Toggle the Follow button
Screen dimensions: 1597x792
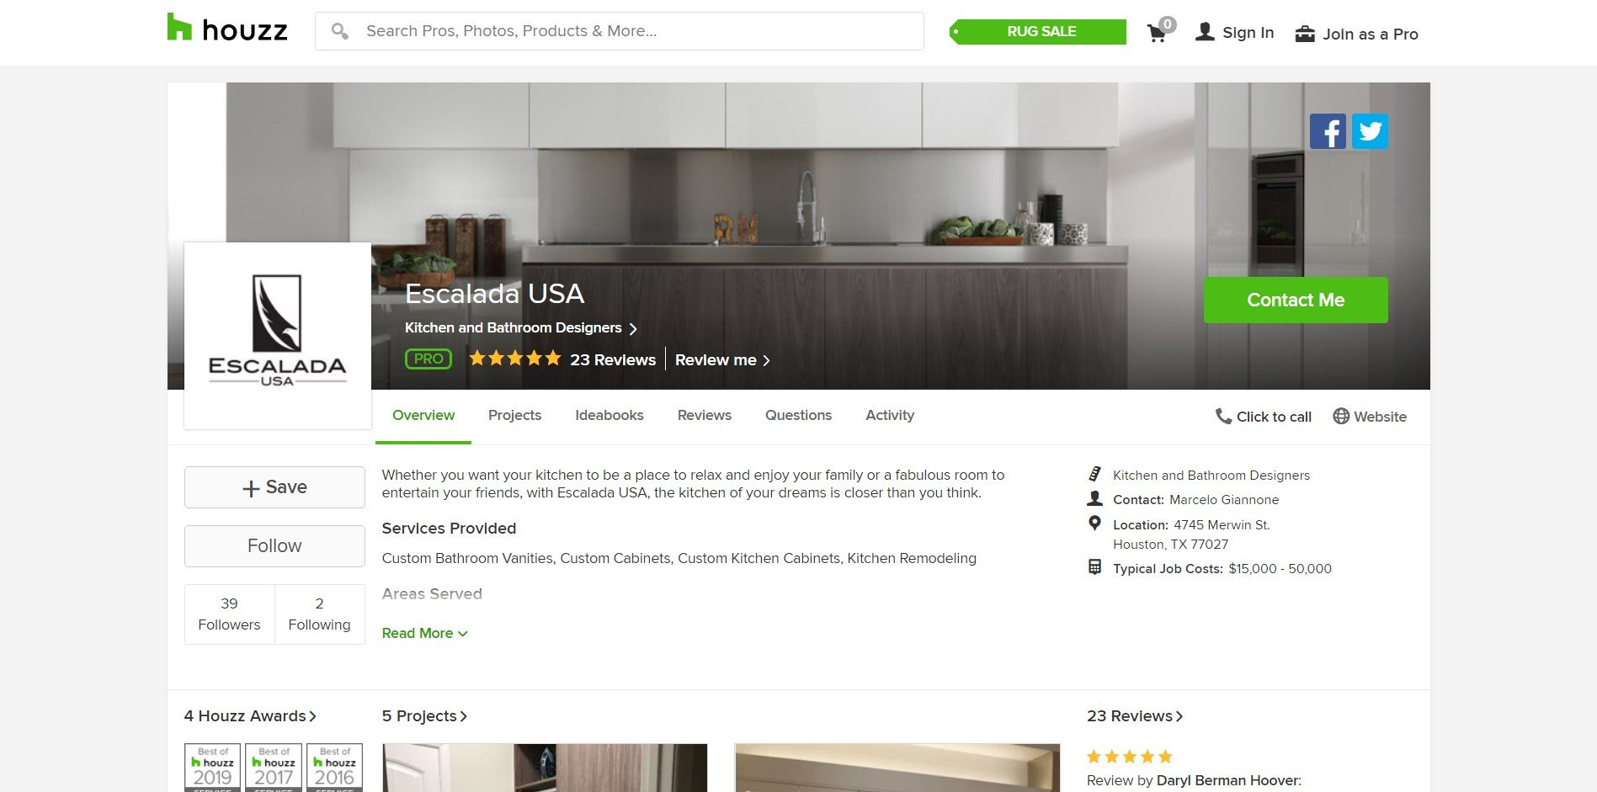pos(274,545)
